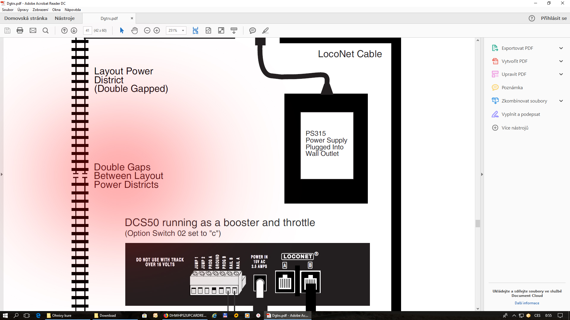Toggle full screen mode icon
This screenshot has width=570, height=320.
pyautogui.click(x=221, y=31)
